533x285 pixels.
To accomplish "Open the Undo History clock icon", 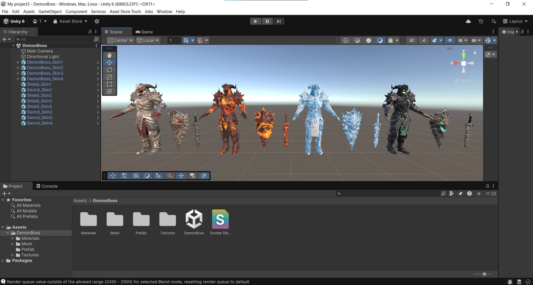I will click(x=481, y=21).
